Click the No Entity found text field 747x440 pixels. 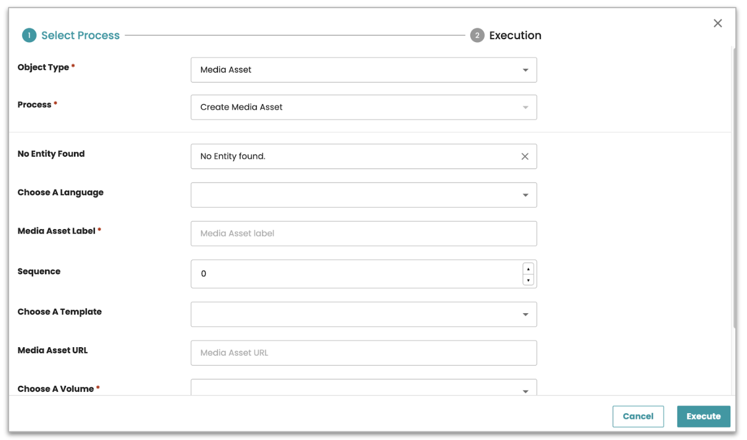point(355,157)
